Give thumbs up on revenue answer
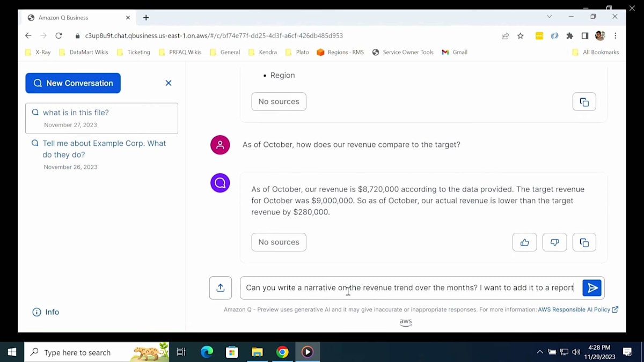 524,242
